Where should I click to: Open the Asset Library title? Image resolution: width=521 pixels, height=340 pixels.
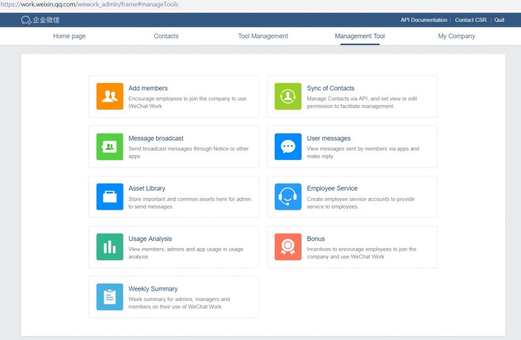147,188
